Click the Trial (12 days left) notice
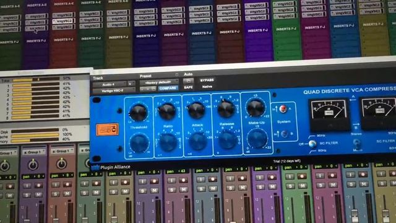Screen dimensions: 396x223 coord(286,161)
